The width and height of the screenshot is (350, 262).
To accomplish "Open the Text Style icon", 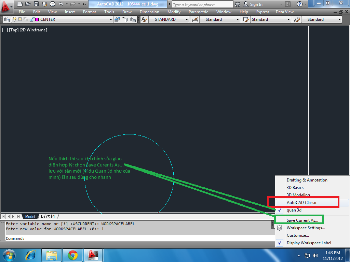I will 144,19.
